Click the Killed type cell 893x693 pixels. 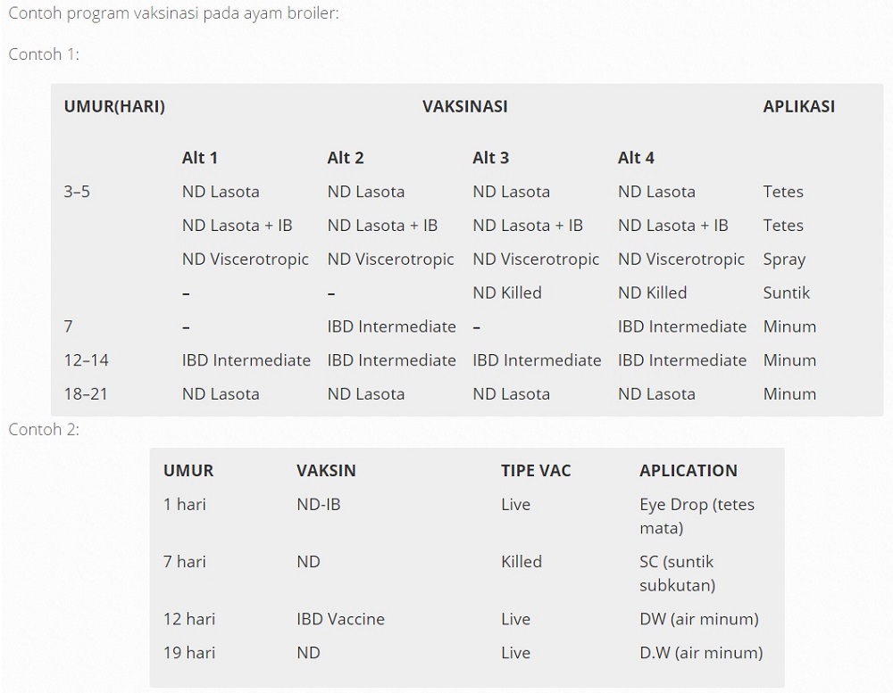pos(522,562)
